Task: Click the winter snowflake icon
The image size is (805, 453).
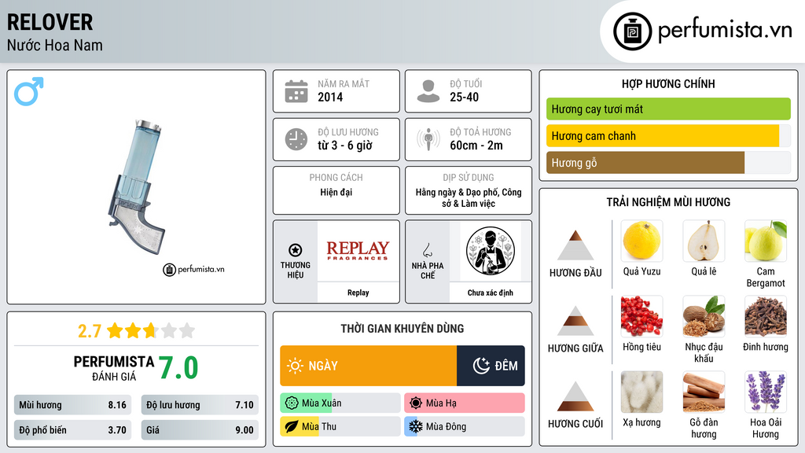Action: pyautogui.click(x=416, y=426)
